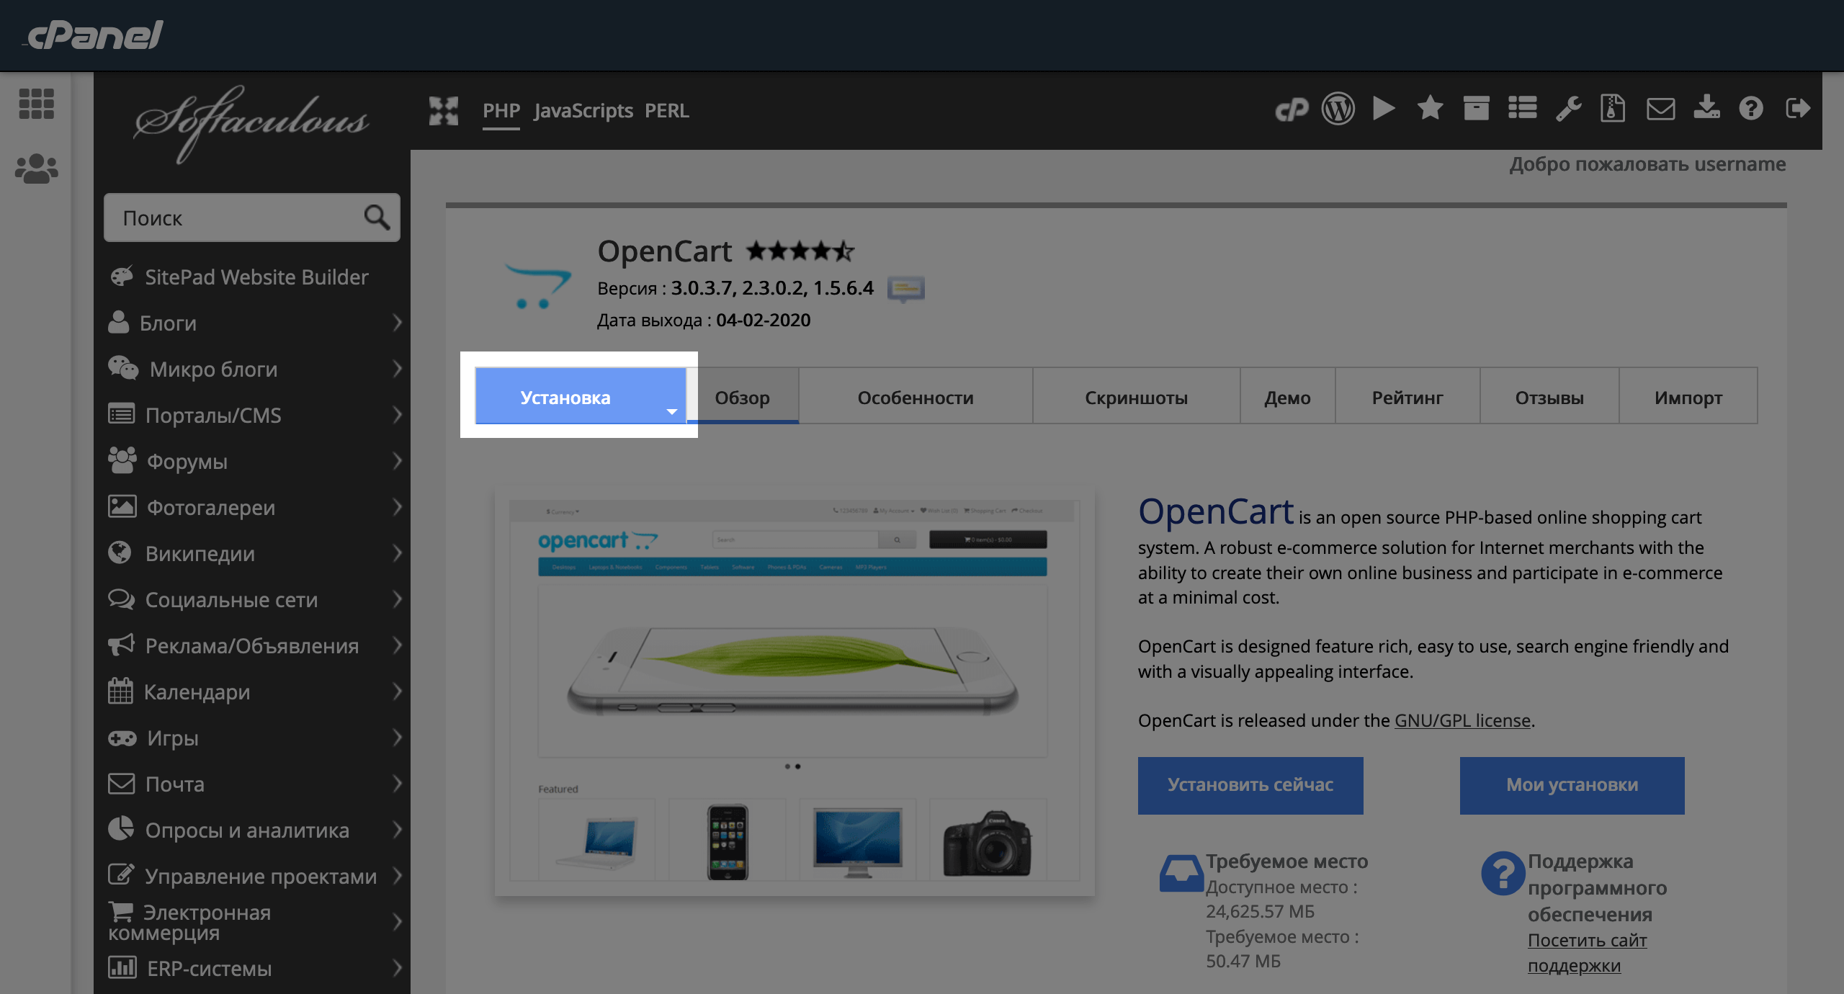Switch to the Рейтинг tab
Screen dimensions: 1844x994
tap(1407, 397)
